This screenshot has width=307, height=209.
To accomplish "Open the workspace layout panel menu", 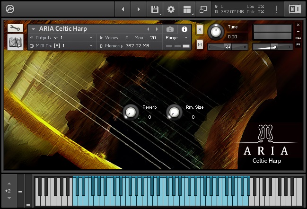I will coord(187,9).
